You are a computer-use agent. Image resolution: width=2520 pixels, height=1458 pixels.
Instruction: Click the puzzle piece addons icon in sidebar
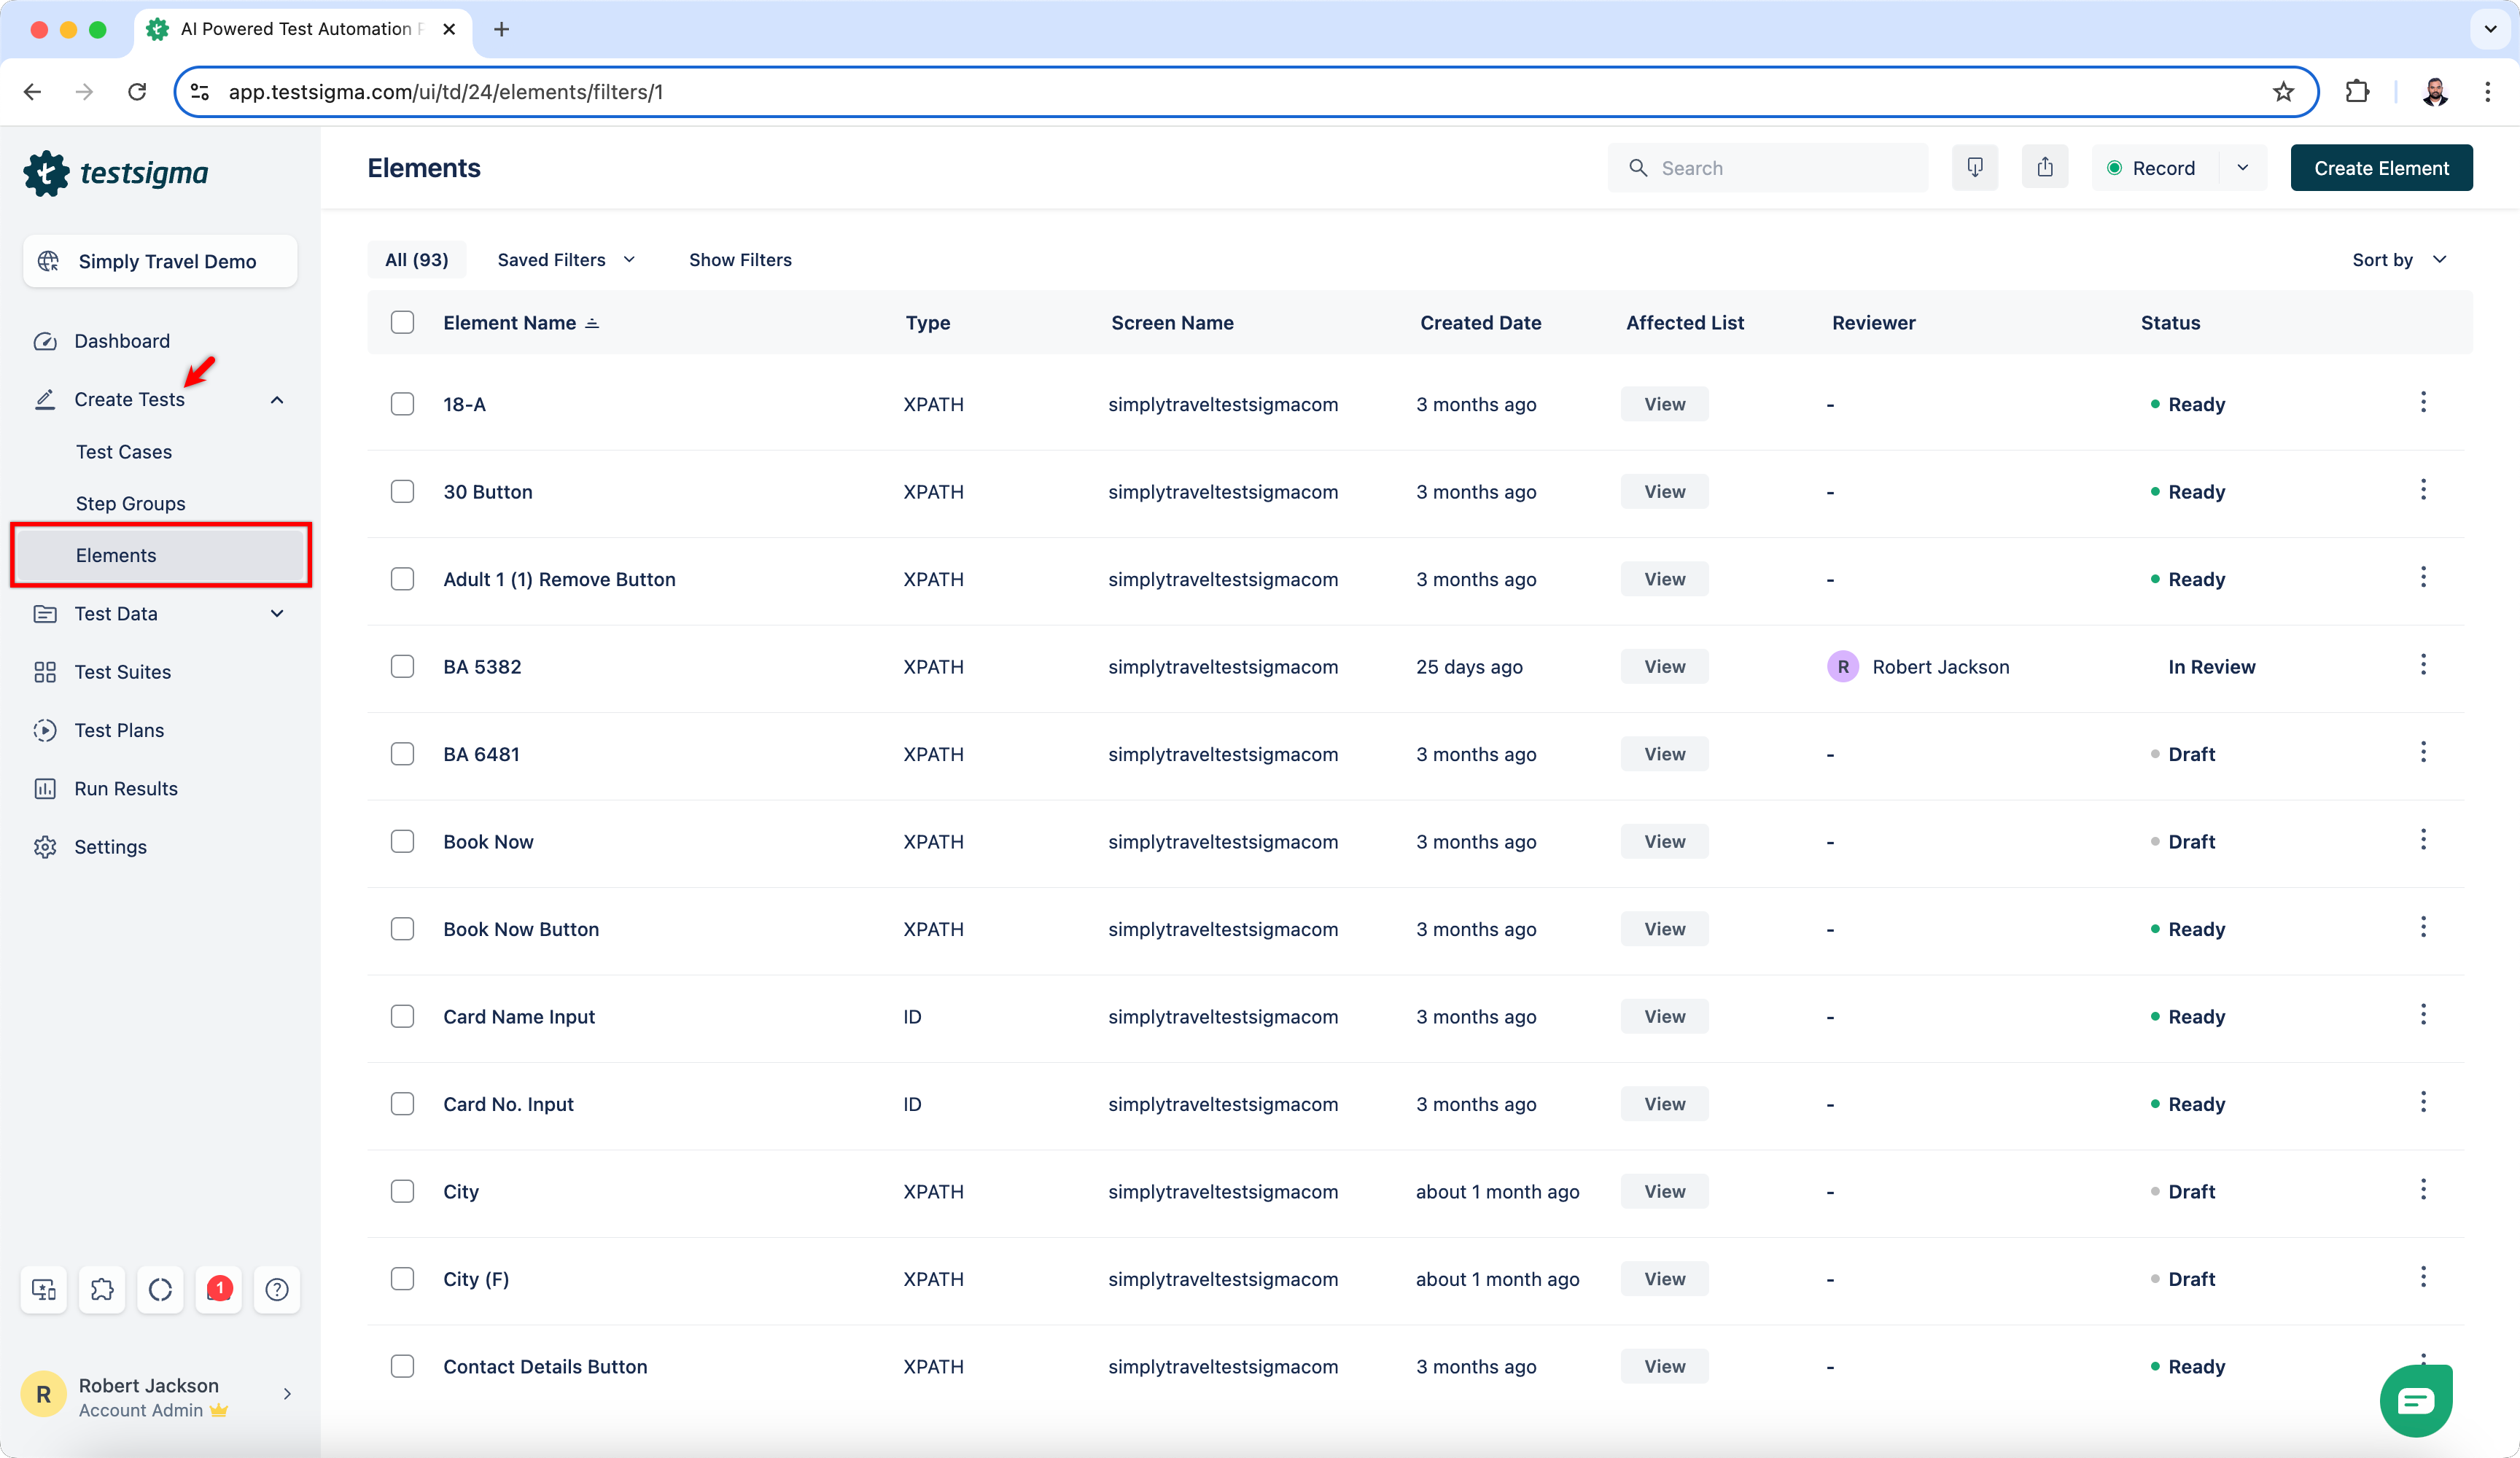(102, 1289)
